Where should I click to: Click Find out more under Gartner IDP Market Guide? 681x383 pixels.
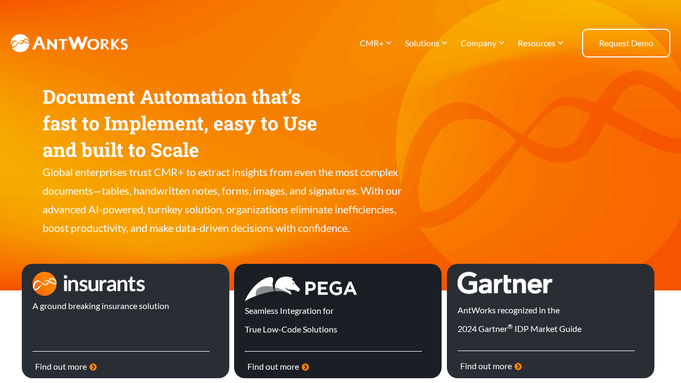(x=485, y=365)
